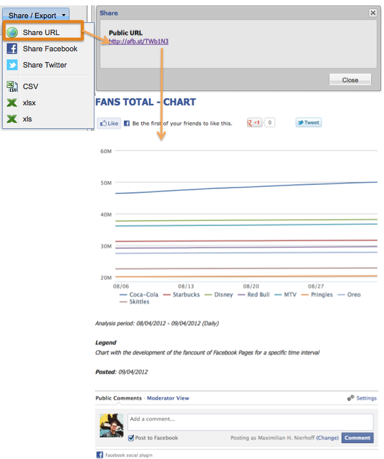Click FANS TOTAL - CHART heading
Viewport: 384px width, 459px height.
[146, 102]
